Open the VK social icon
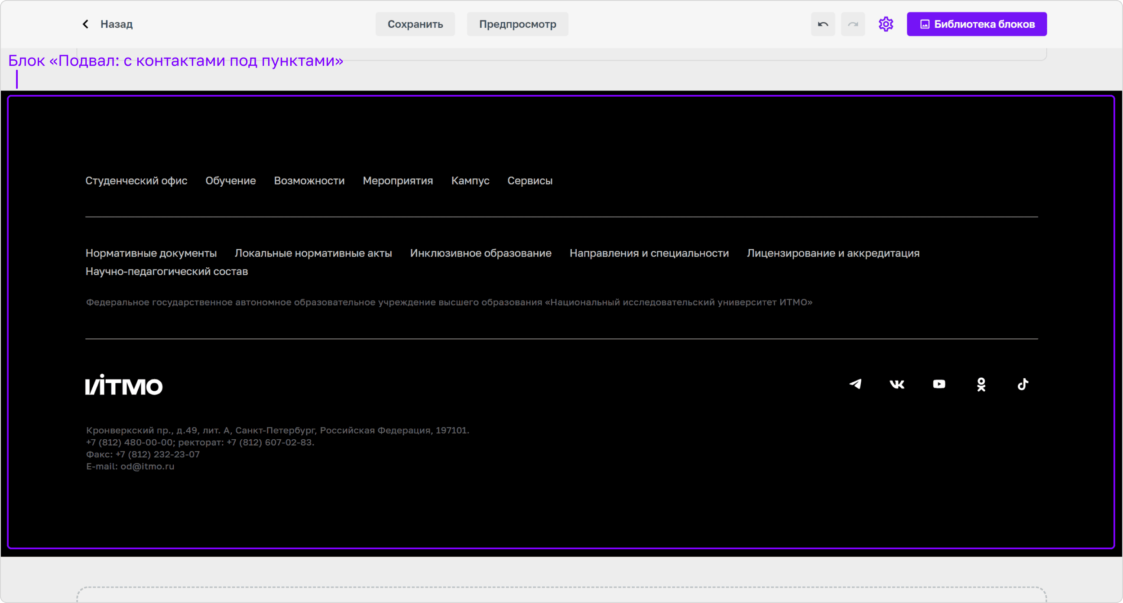 897,384
